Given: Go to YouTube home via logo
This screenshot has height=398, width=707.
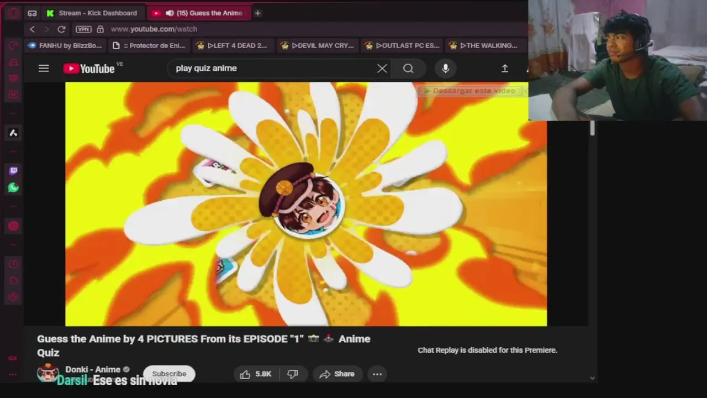Looking at the screenshot, I should pos(89,69).
